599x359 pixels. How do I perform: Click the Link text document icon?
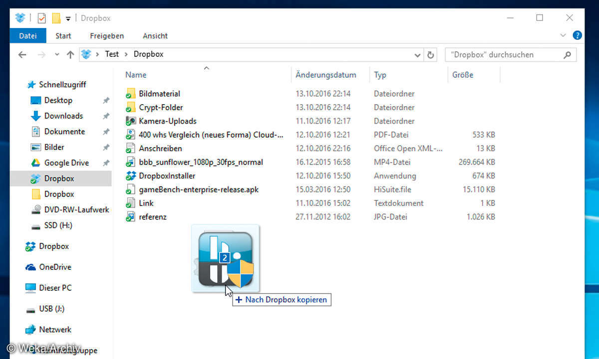[130, 203]
